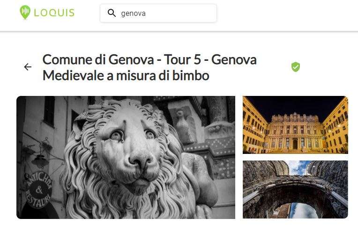The image size is (358, 226).
Task: Click the hanging street lamp in the lion photo
Action: (40, 160)
